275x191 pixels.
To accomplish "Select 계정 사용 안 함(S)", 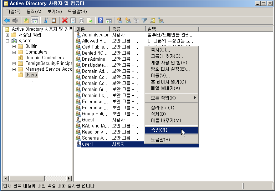I will tap(171, 62).
